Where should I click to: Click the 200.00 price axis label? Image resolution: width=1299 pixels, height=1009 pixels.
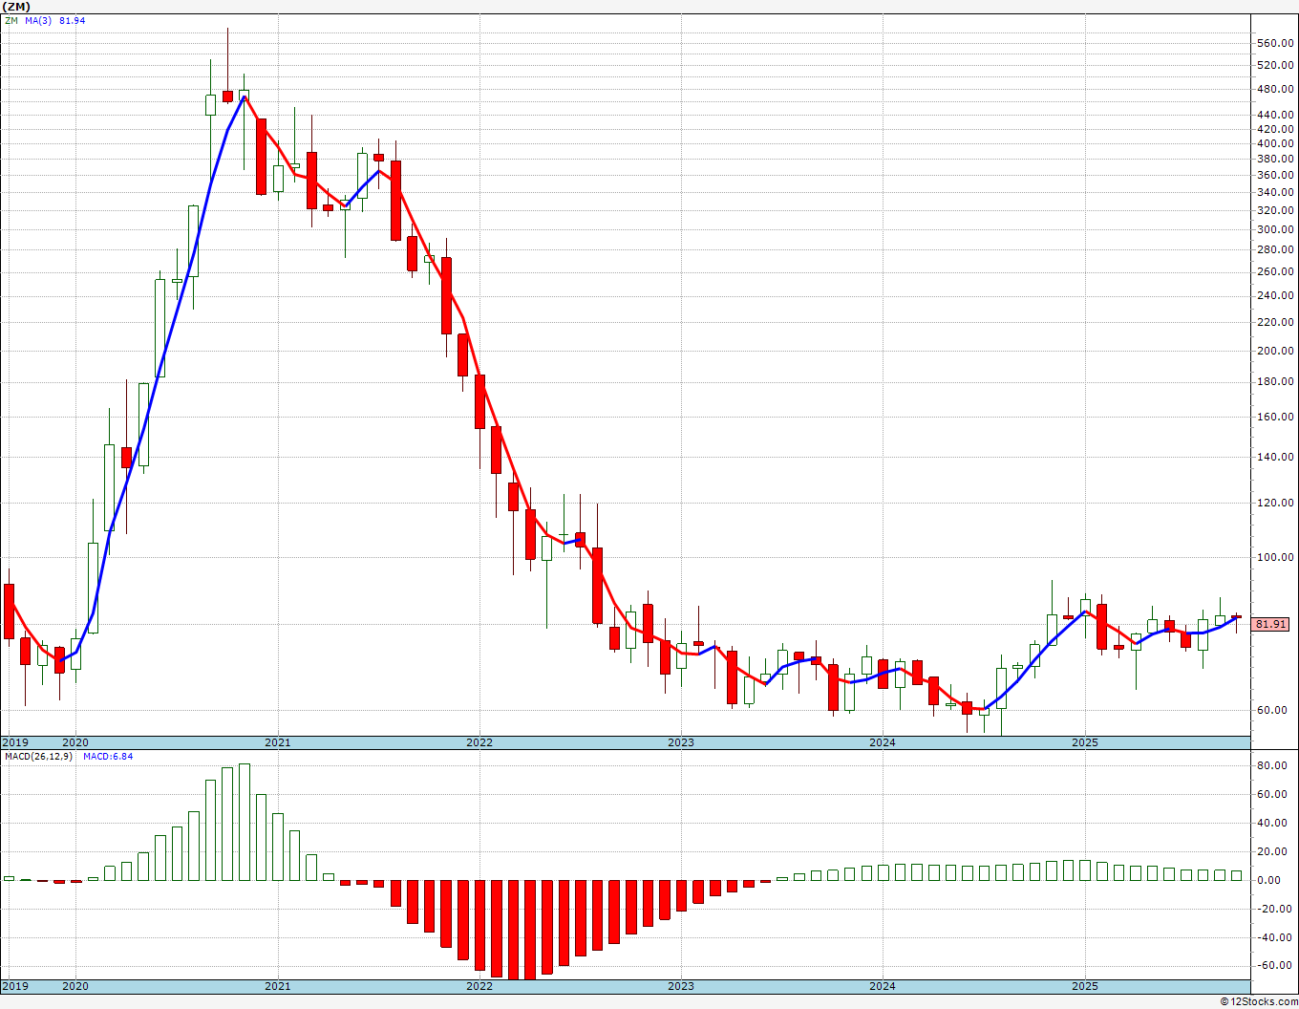pyautogui.click(x=1276, y=351)
